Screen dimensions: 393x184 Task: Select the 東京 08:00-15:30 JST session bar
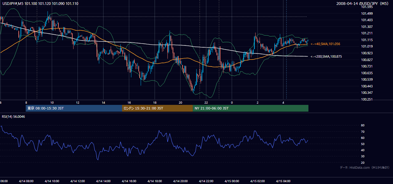coord(74,108)
